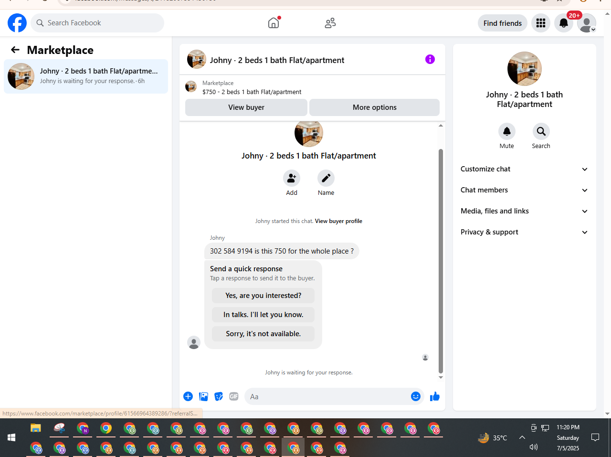The image size is (611, 457).
Task: Search in conversation magnifier icon
Action: 541,131
